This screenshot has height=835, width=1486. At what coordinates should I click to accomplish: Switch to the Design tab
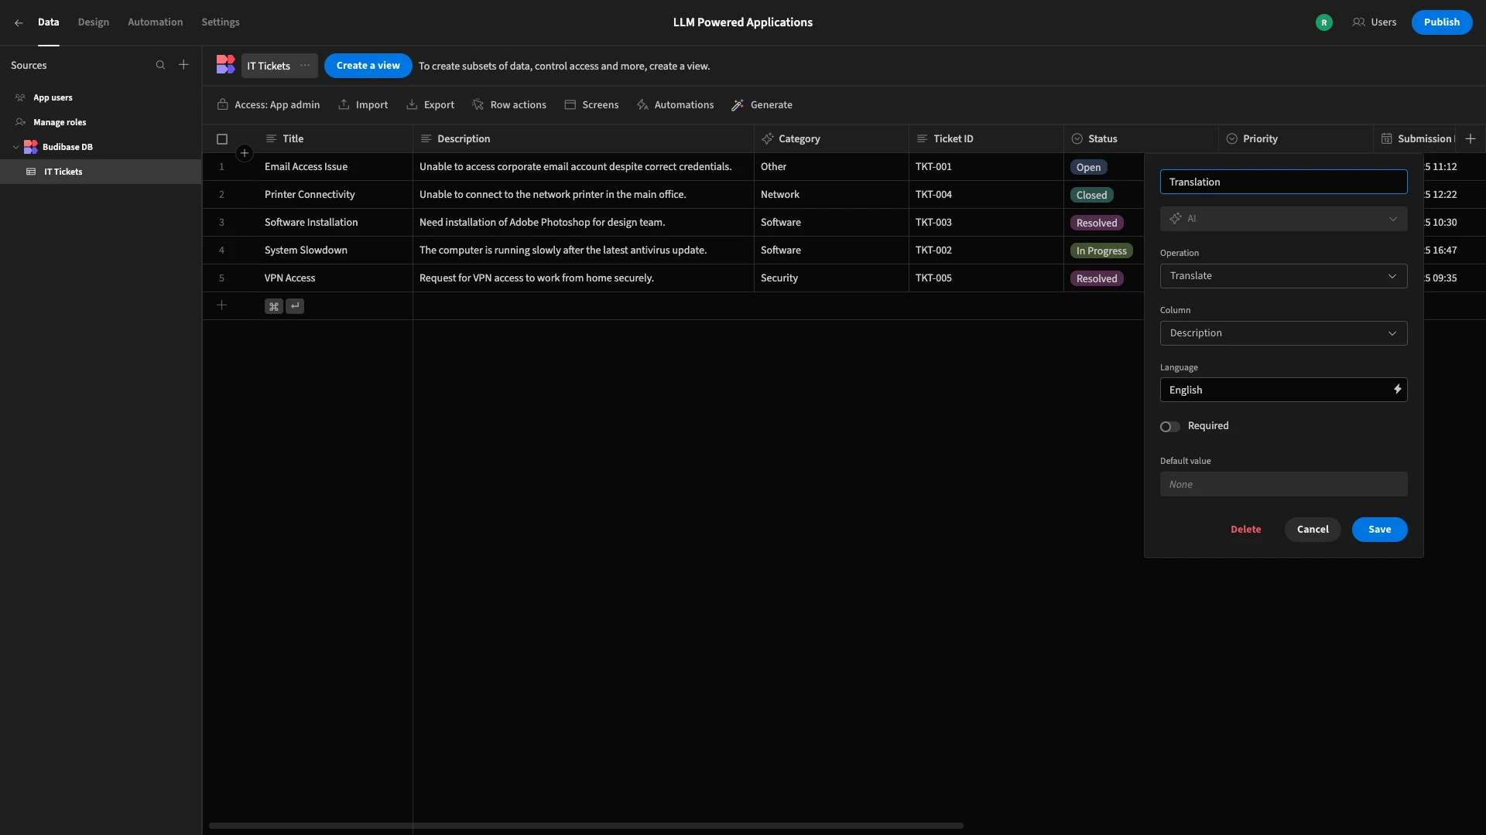pyautogui.click(x=93, y=22)
